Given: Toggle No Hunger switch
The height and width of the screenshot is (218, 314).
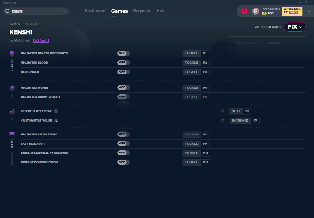Looking at the screenshot, I should [124, 72].
